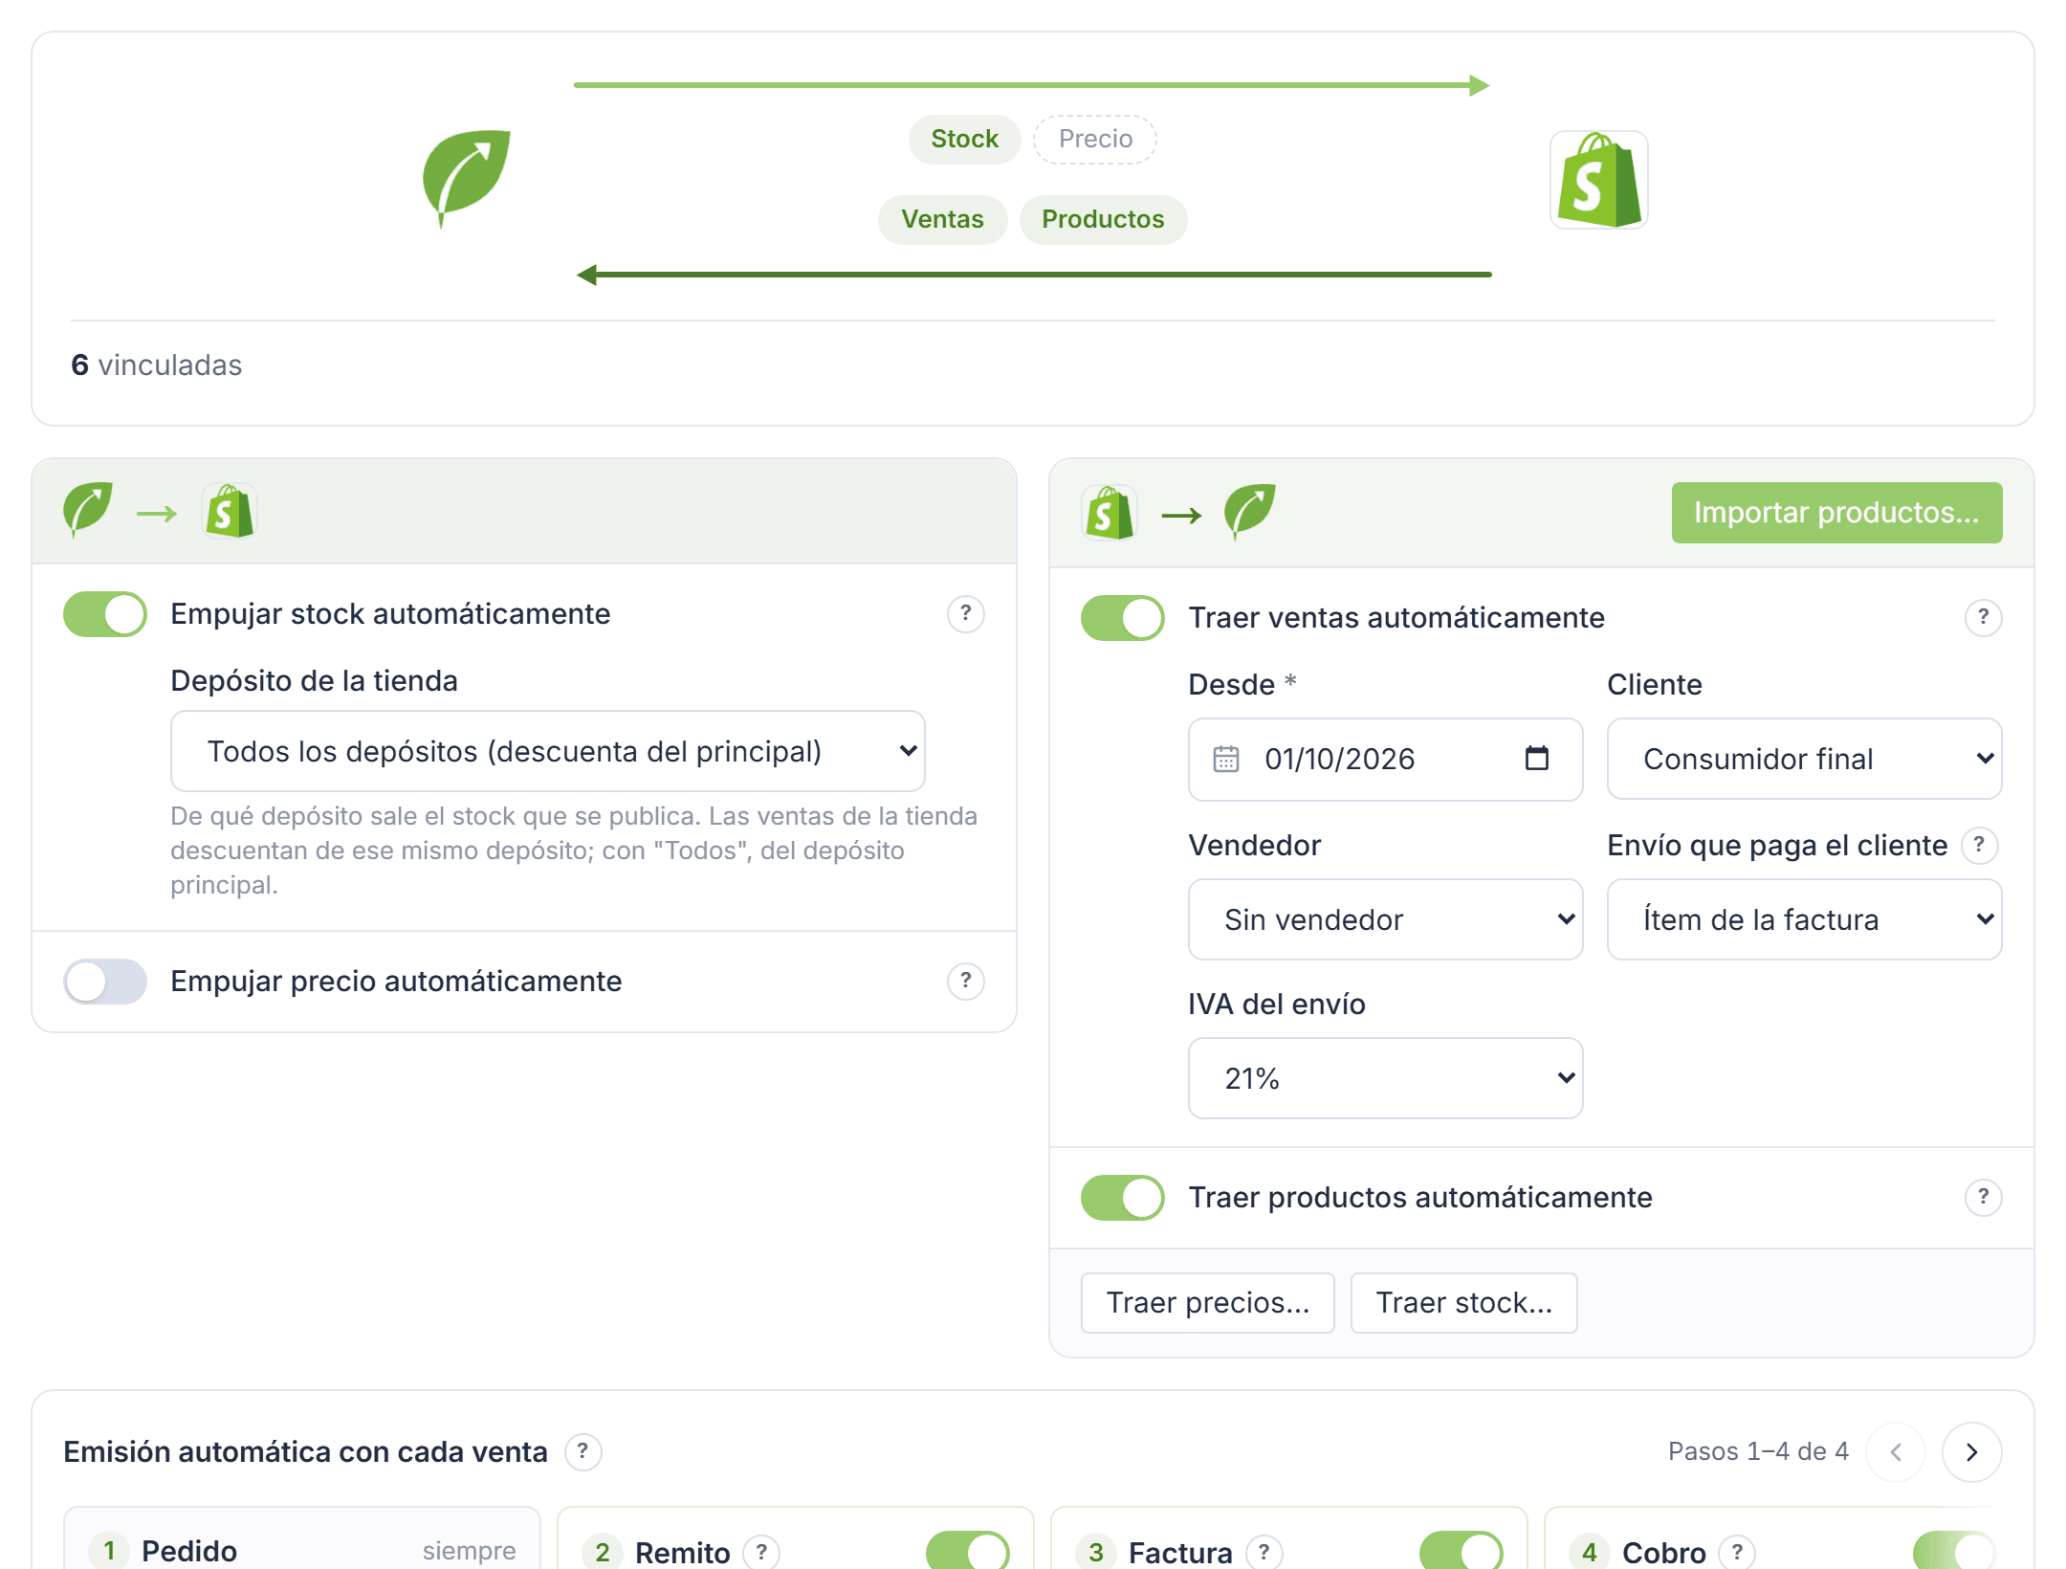Go to previous steps with left chevron
Image resolution: width=2066 pixels, height=1569 pixels.
(1895, 1452)
